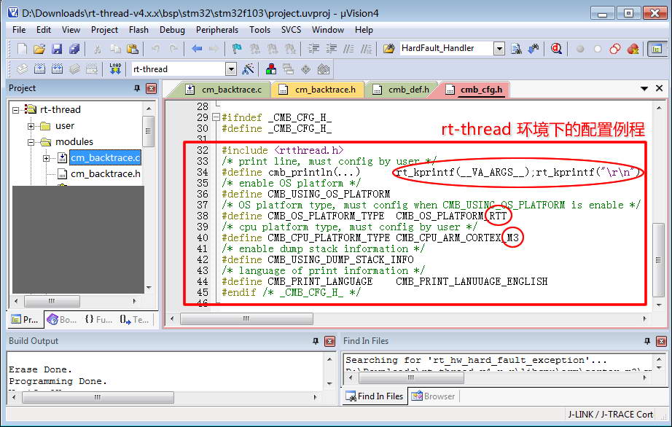The width and height of the screenshot is (672, 427).
Task: Open the HardFault_Handler find dropdown
Action: point(499,49)
